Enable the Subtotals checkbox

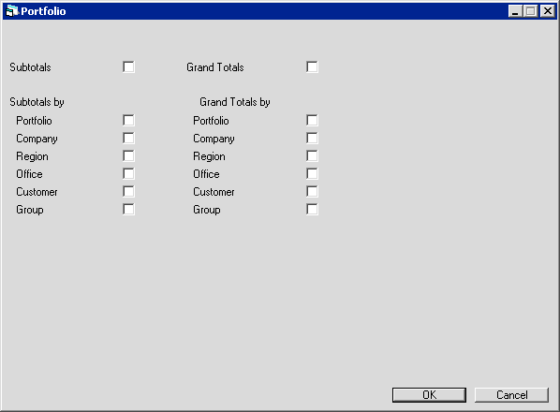pyautogui.click(x=128, y=66)
